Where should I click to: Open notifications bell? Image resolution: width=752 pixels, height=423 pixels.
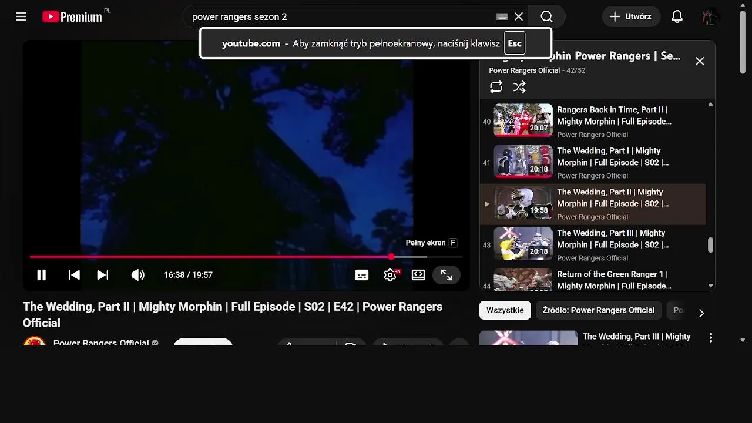point(677,16)
